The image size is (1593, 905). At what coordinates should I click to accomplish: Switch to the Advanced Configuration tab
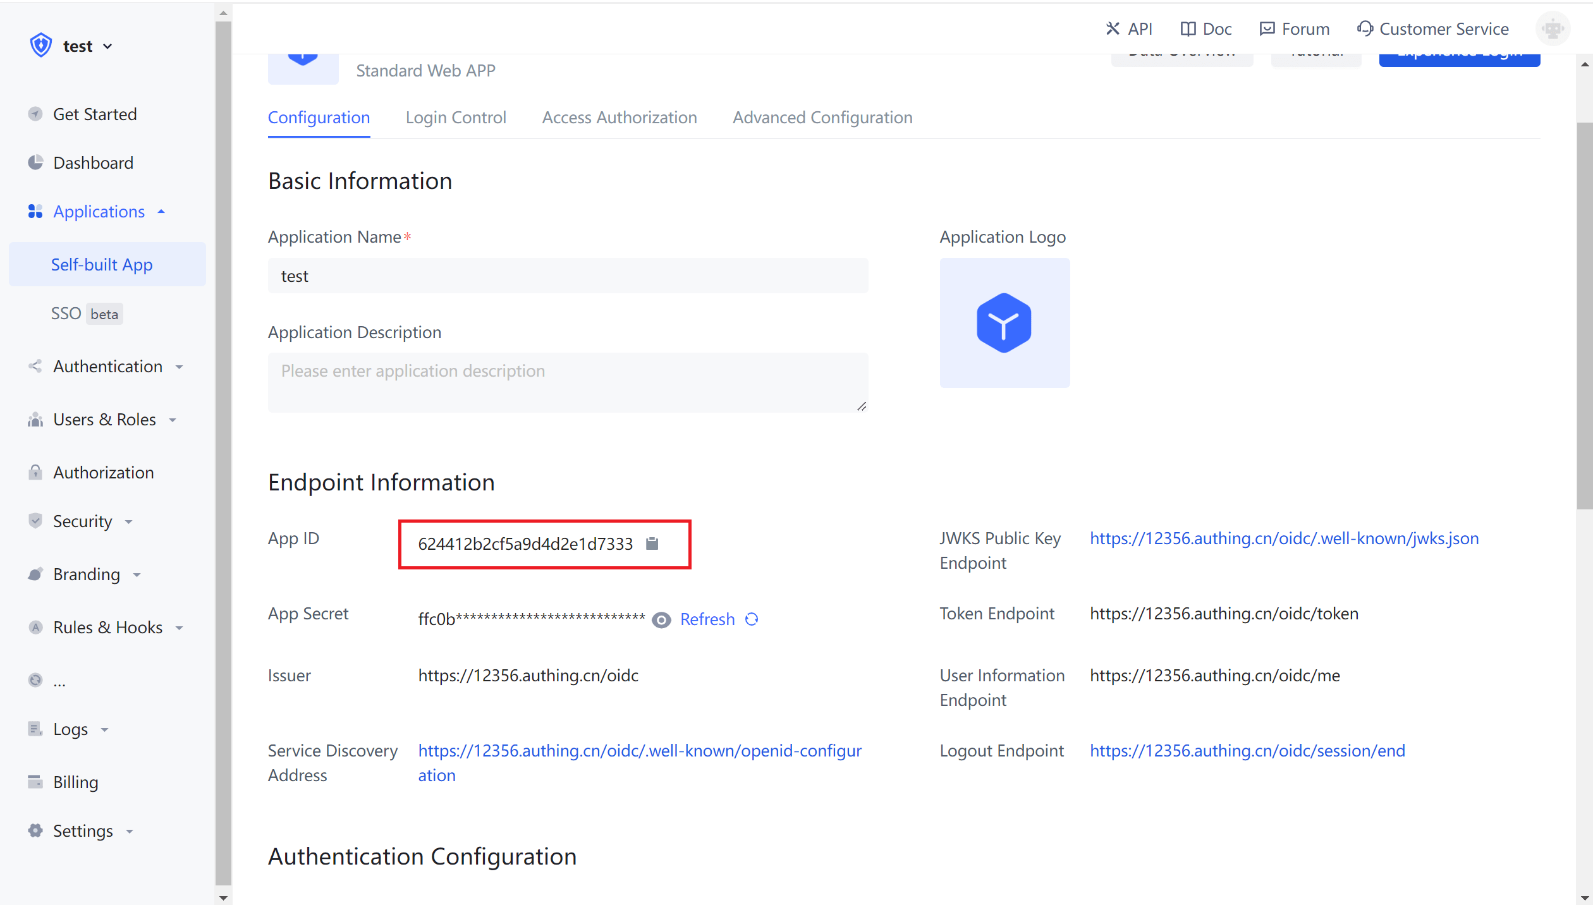pyautogui.click(x=822, y=118)
